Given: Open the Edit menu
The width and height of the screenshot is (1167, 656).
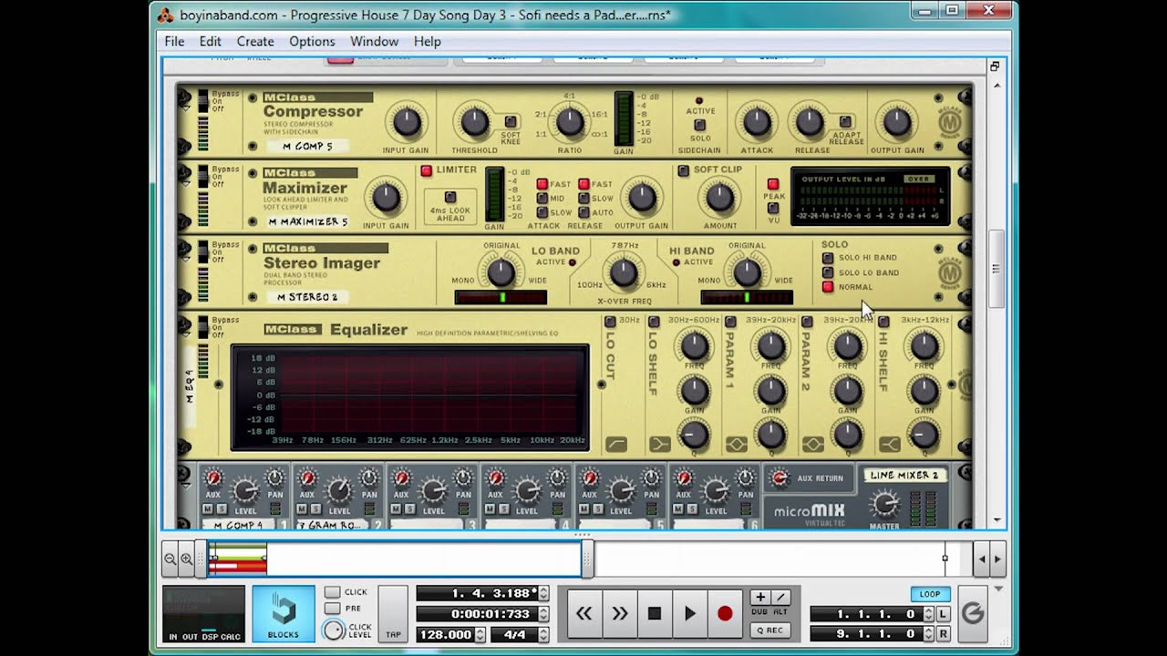Looking at the screenshot, I should pos(211,41).
